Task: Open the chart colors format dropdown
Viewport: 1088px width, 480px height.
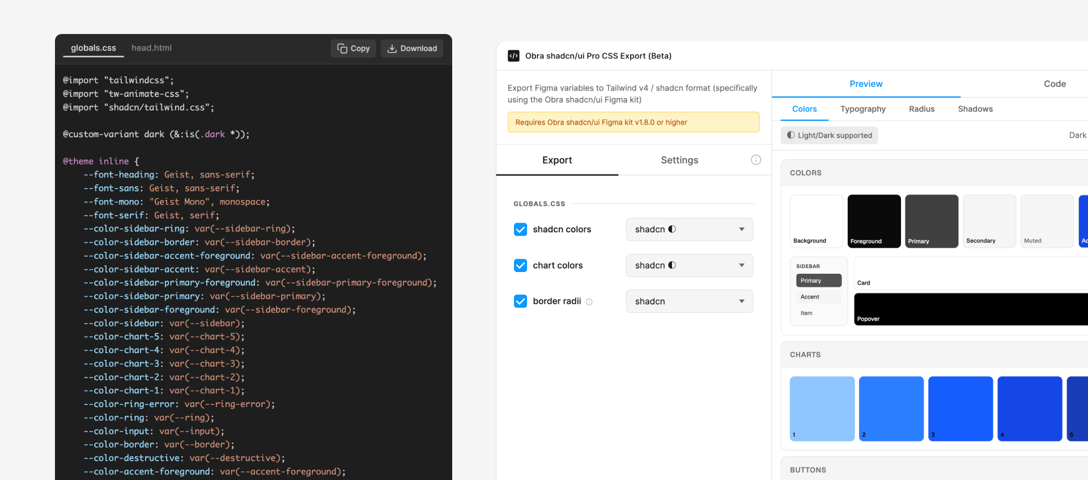Action: click(x=690, y=265)
